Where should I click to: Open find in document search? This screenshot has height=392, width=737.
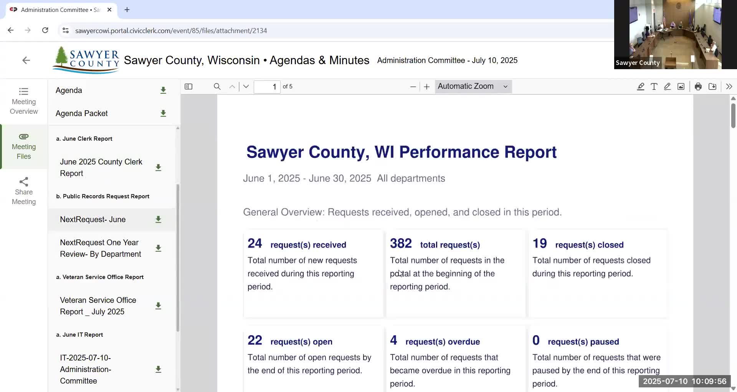pyautogui.click(x=217, y=86)
